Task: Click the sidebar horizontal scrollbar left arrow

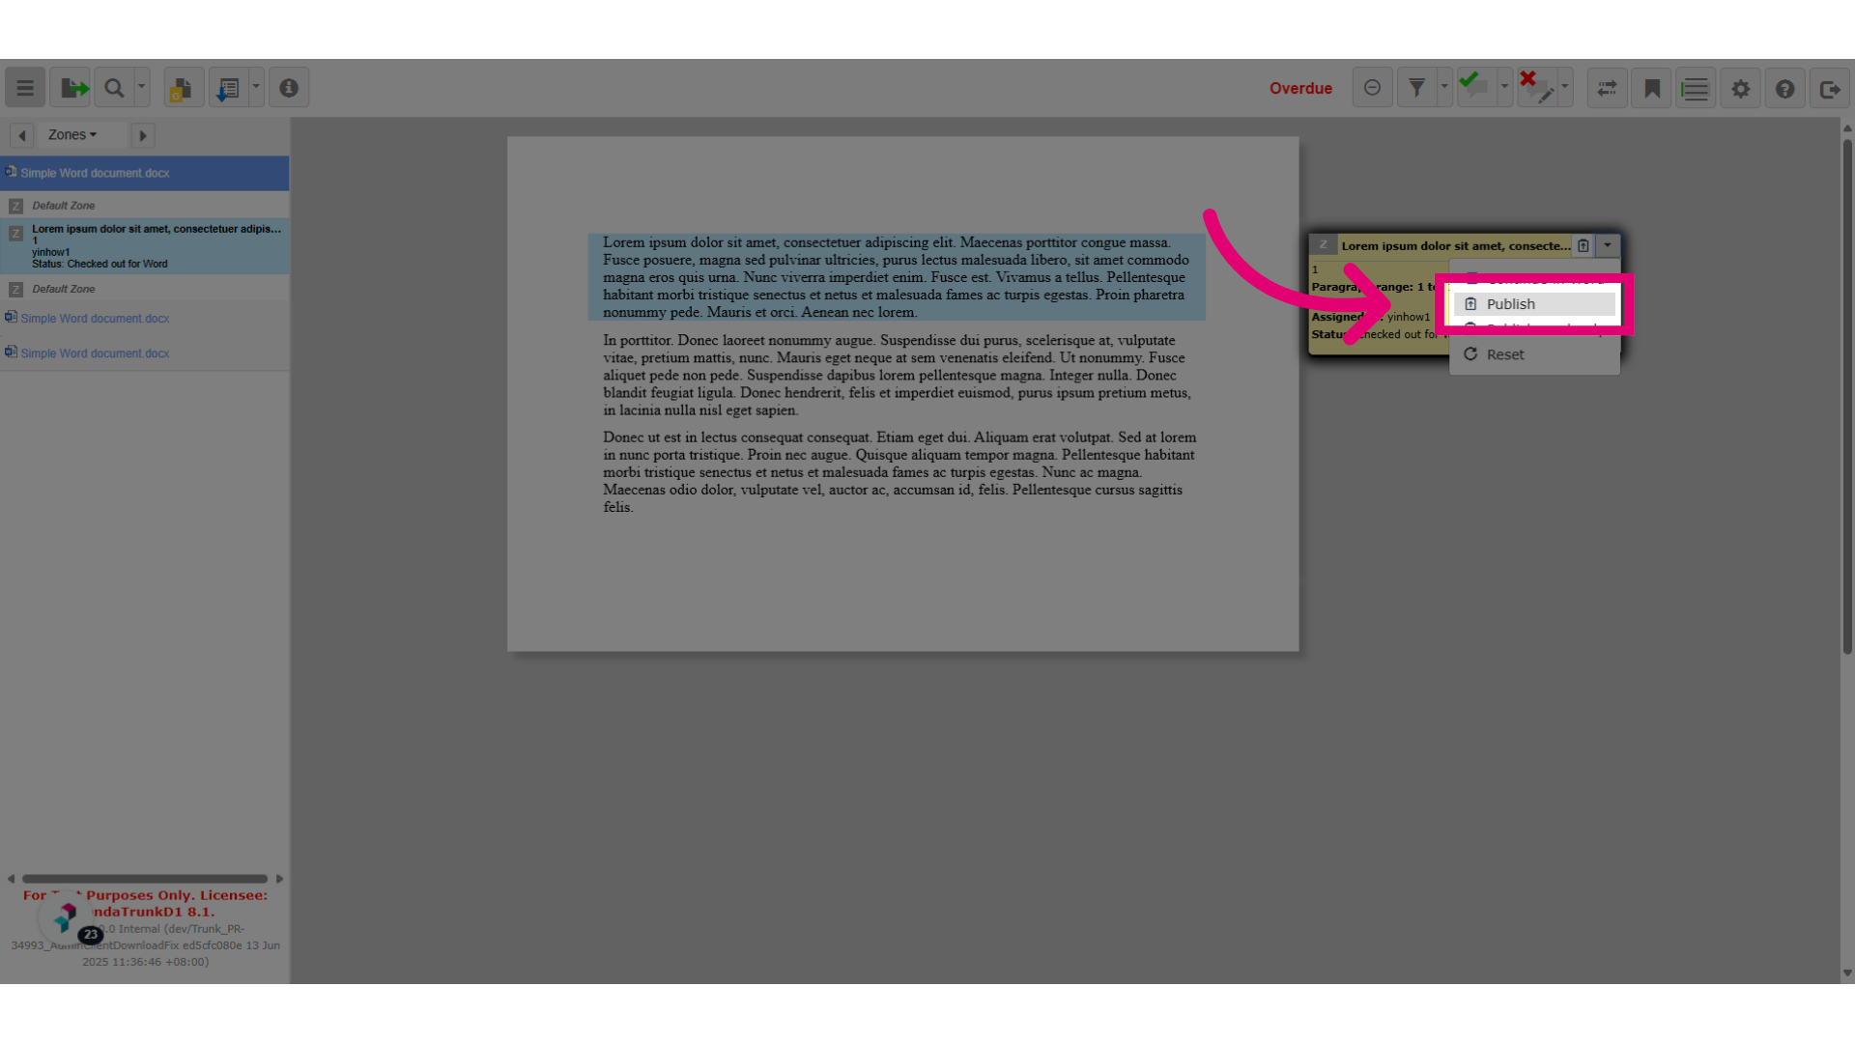Action: 11,879
